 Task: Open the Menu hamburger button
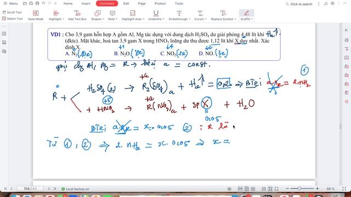click(x=10, y=4)
